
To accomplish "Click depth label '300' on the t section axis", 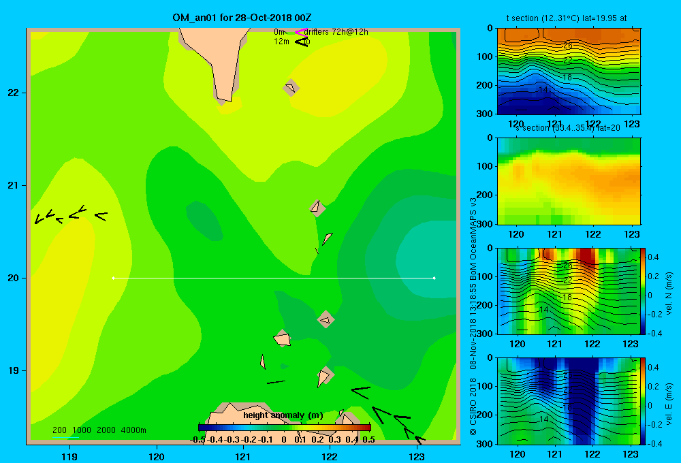I will 484,114.
